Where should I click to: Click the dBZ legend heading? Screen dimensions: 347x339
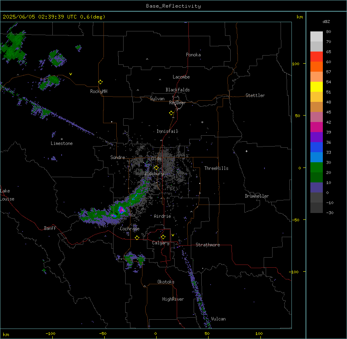(x=326, y=21)
